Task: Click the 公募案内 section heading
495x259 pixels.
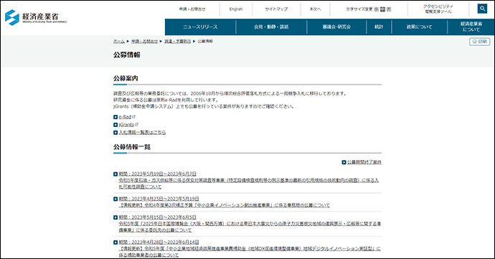Action: coord(126,78)
